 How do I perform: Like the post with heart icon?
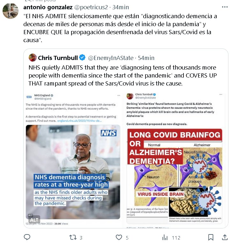pos(119,237)
